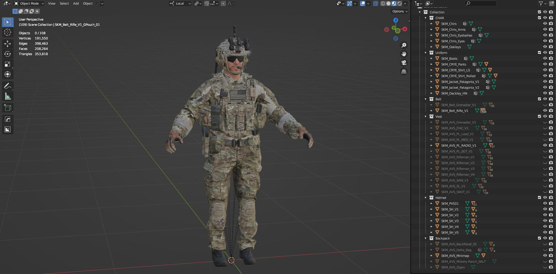556x274 pixels.
Task: Select the Move tool in the toolbar
Action: click(x=7, y=44)
